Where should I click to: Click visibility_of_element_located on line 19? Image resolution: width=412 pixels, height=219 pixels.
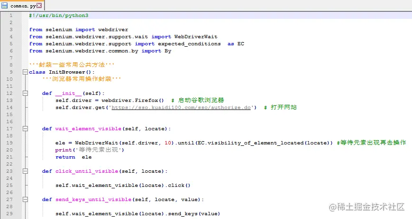pyautogui.click(x=255, y=143)
